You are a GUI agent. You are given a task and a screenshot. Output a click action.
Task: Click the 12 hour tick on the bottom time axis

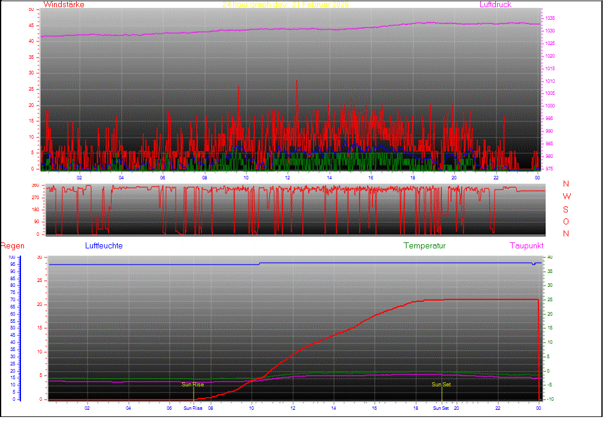pos(293,409)
